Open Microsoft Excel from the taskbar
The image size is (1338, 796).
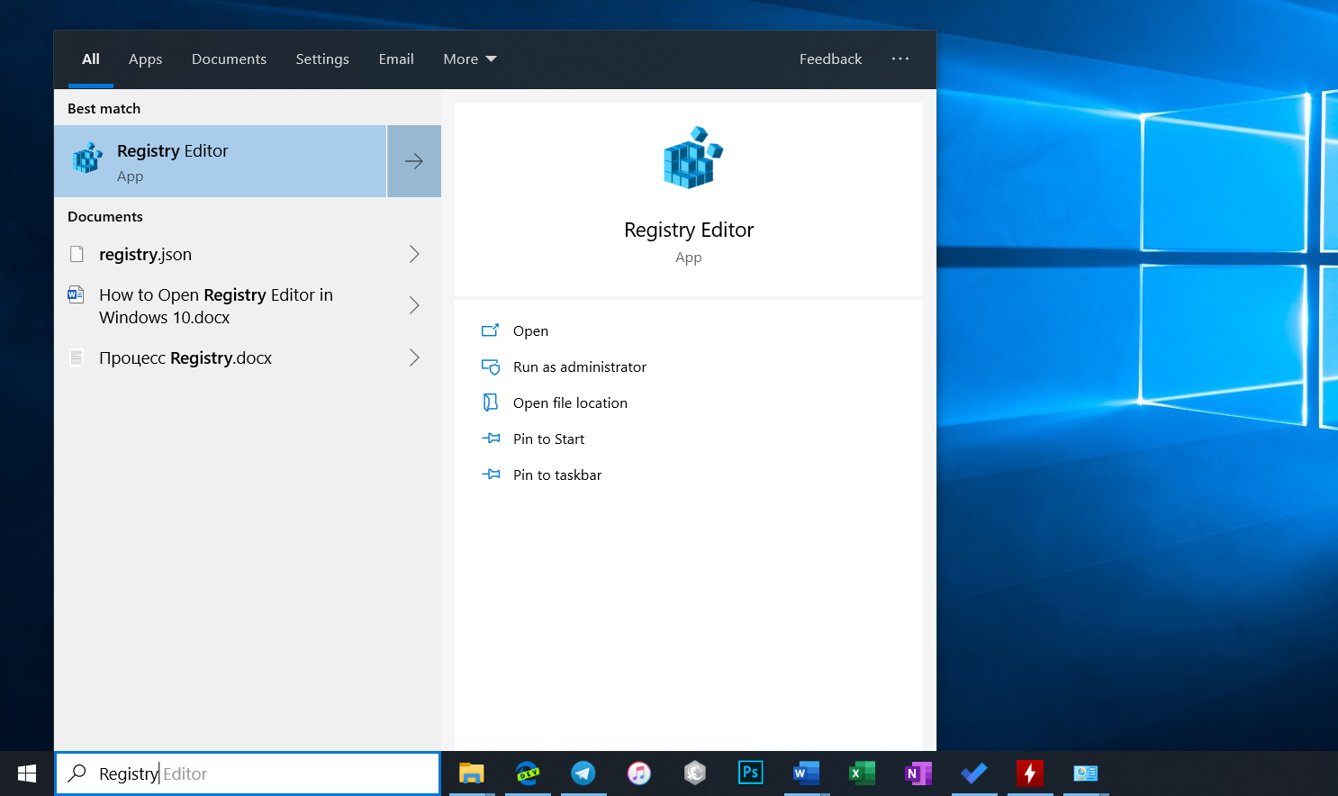pos(863,773)
